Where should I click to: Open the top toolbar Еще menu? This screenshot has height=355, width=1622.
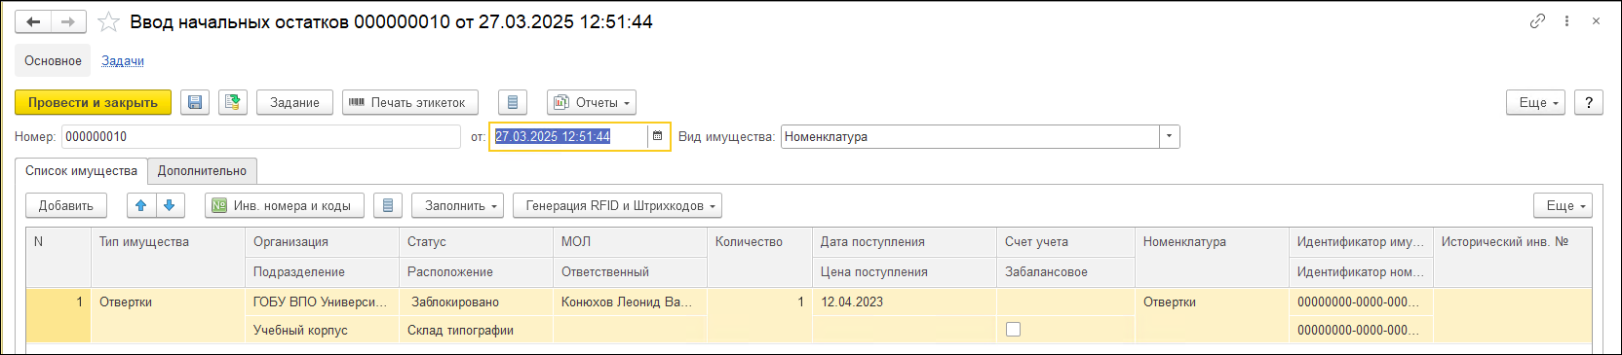coord(1535,102)
